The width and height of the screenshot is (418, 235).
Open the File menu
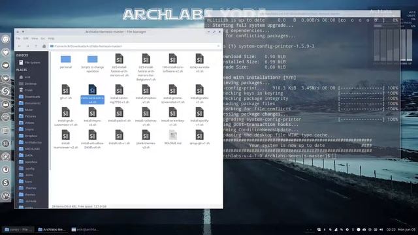[18, 39]
